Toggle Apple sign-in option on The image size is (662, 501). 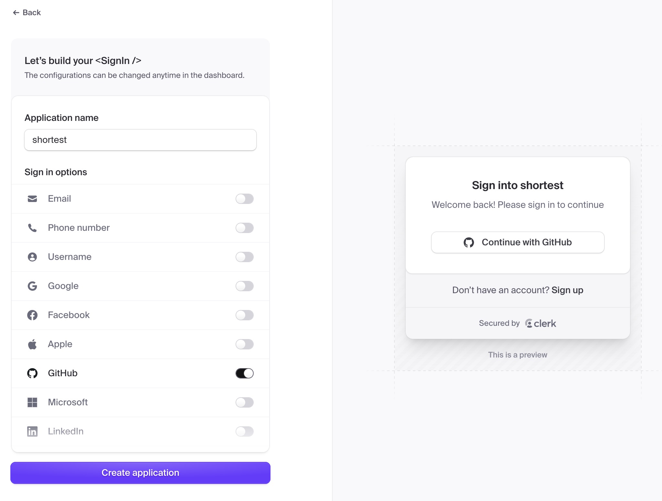tap(245, 344)
